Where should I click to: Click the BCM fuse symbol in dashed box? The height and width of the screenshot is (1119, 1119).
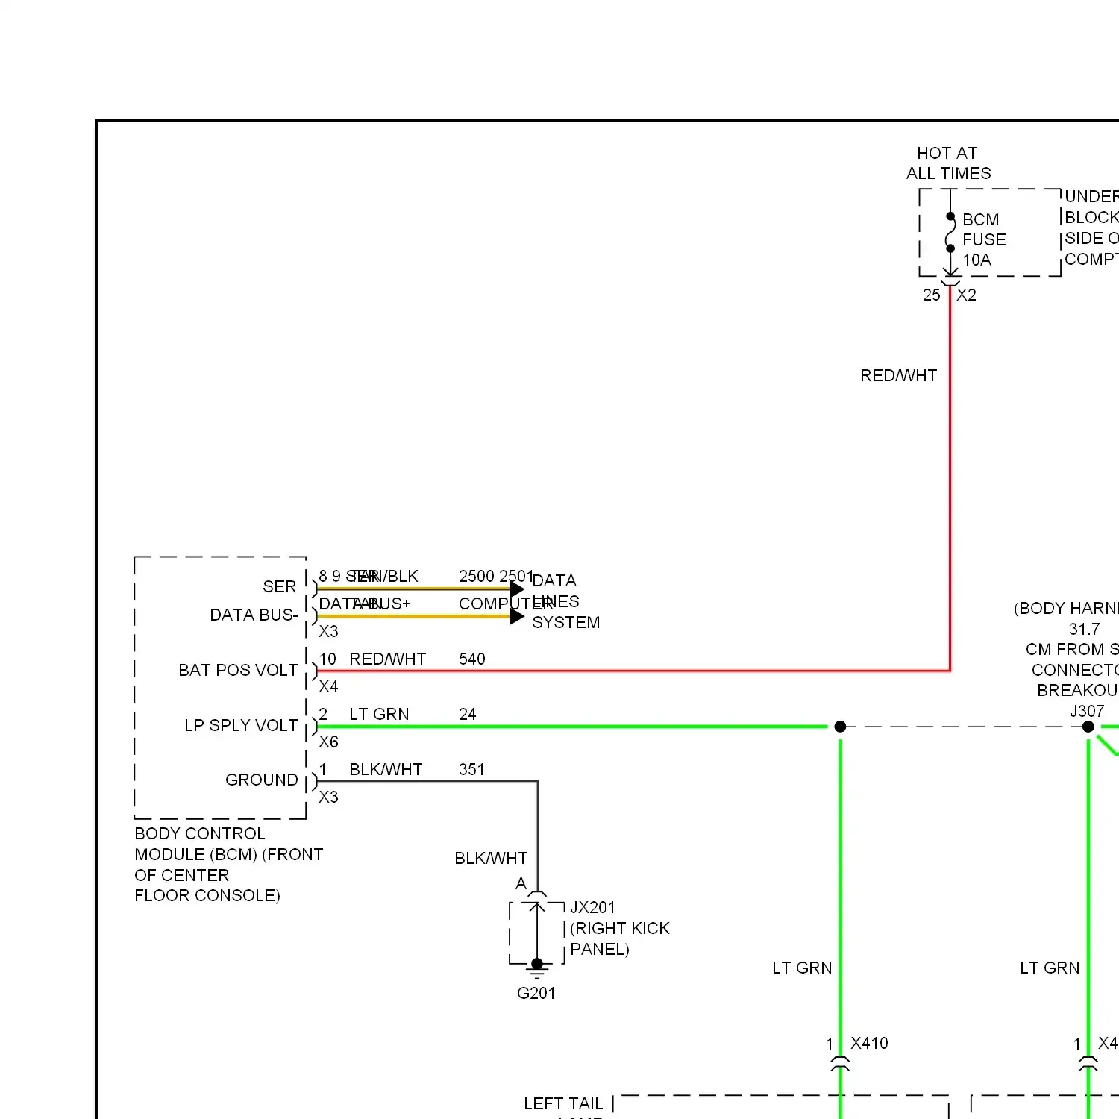click(950, 233)
